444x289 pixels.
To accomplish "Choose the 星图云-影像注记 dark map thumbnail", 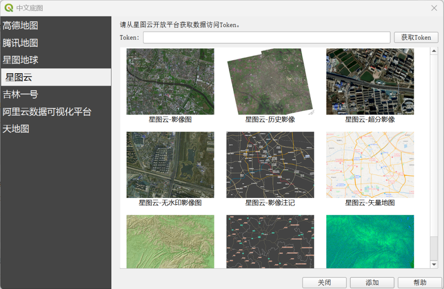I will [270, 165].
